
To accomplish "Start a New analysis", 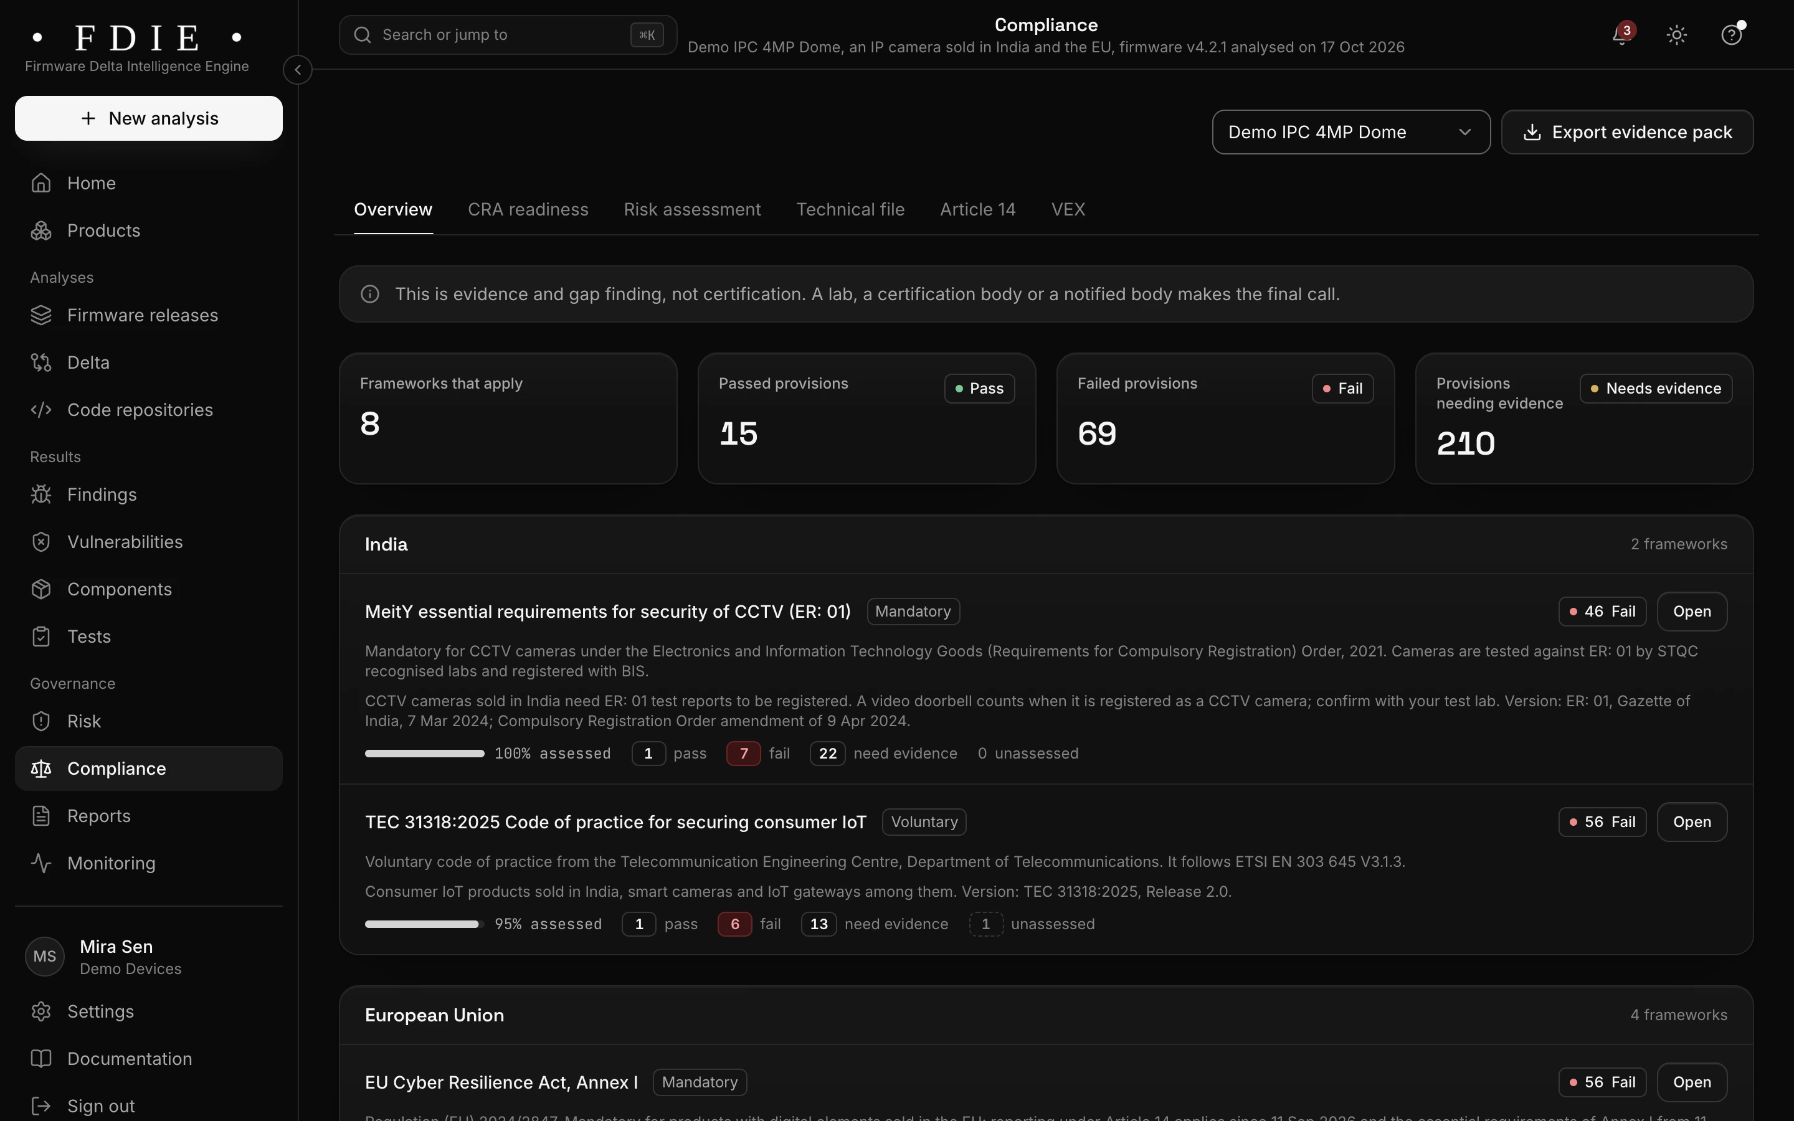I will tap(149, 118).
